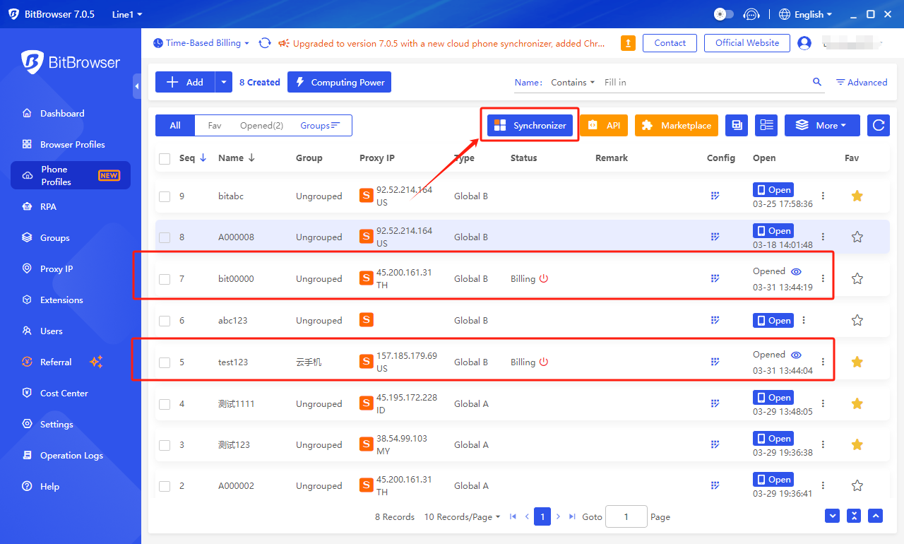View opened test123 via eye icon

[x=796, y=355]
